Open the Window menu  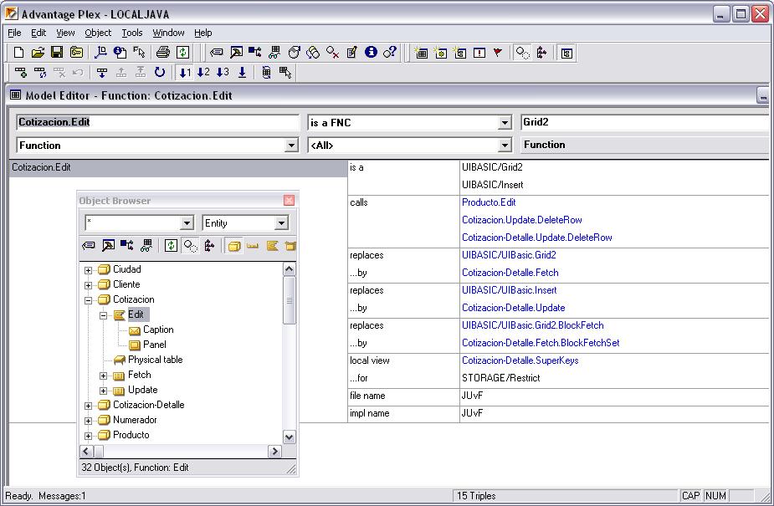tap(168, 33)
